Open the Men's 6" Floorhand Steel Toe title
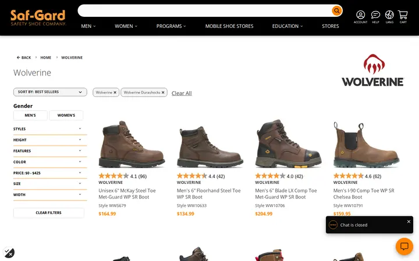This screenshot has height=261, width=419. 209,194
